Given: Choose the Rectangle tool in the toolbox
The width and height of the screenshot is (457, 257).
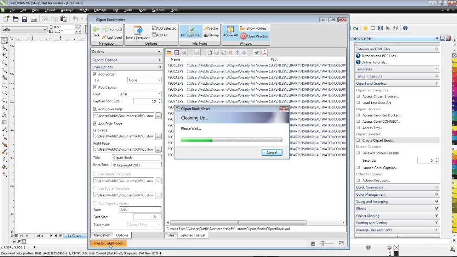Looking at the screenshot, I should 5,85.
